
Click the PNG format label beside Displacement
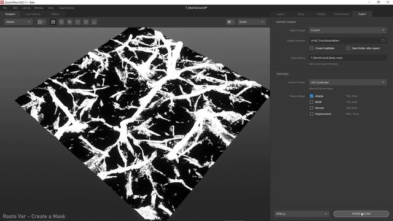coord(352,114)
